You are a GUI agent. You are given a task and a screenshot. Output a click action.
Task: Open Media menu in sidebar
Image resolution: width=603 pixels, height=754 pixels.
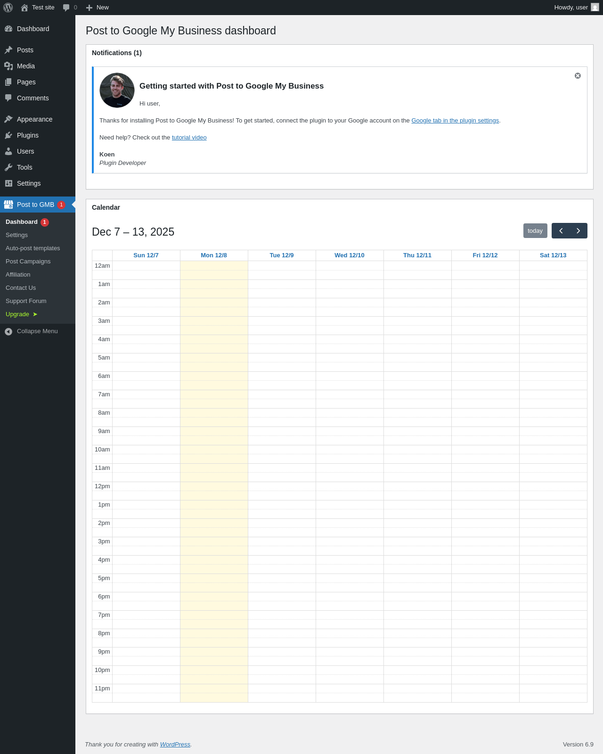38,66
